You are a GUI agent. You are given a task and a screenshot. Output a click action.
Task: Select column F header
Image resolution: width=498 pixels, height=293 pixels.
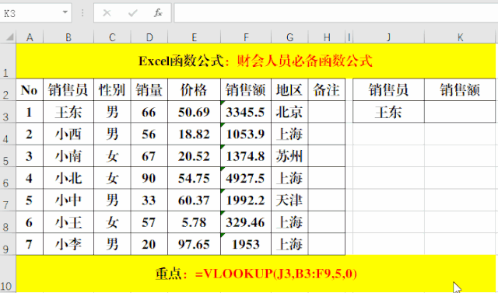point(246,37)
